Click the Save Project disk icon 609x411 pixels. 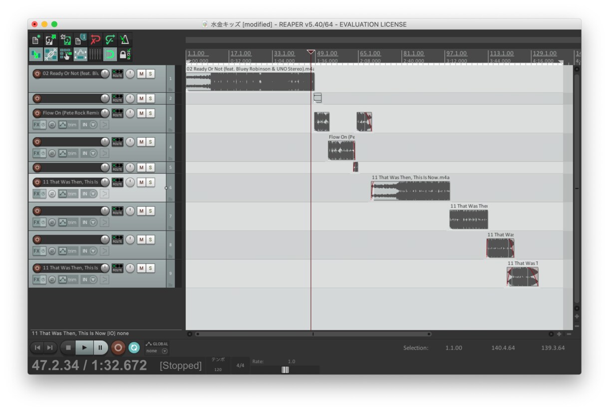pyautogui.click(x=65, y=40)
